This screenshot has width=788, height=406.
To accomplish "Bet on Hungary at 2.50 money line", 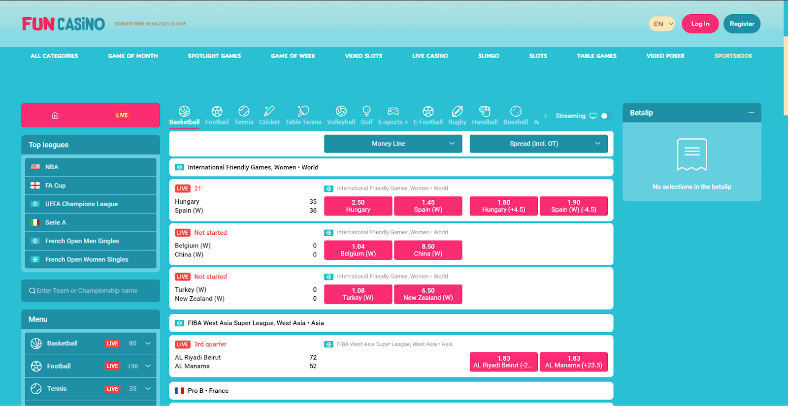I will (x=358, y=206).
